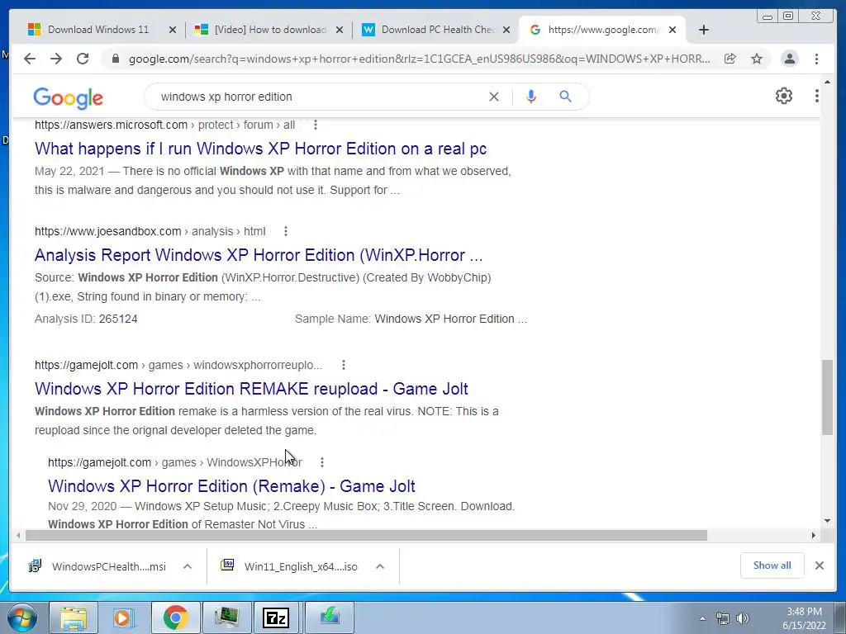Viewport: 846px width, 634px height.
Task: Share this page from address bar
Action: 730,59
